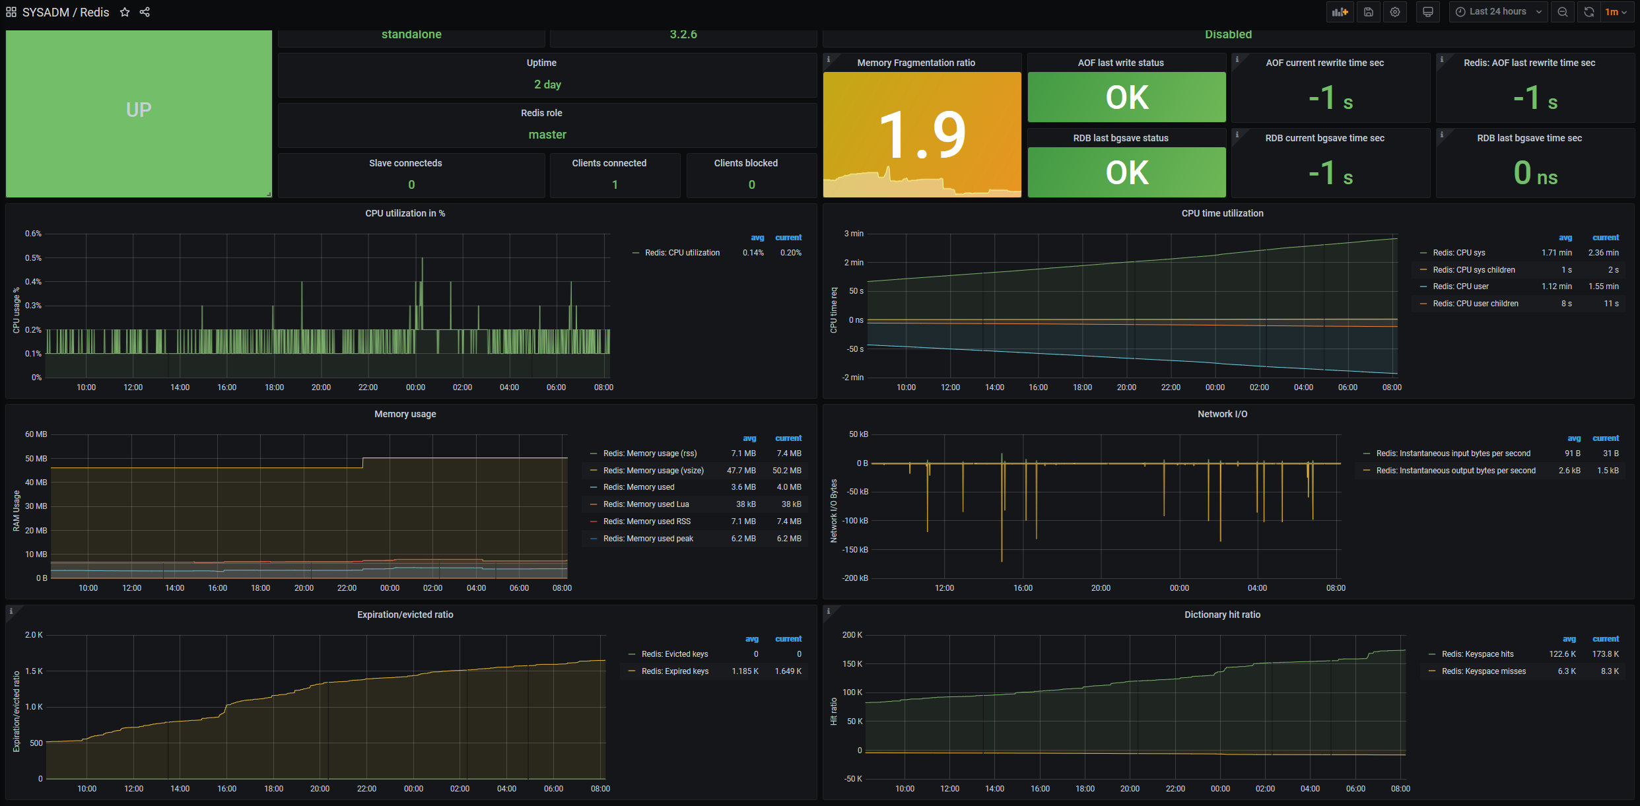Expand the 1m refresh interval dropdown

(1616, 12)
